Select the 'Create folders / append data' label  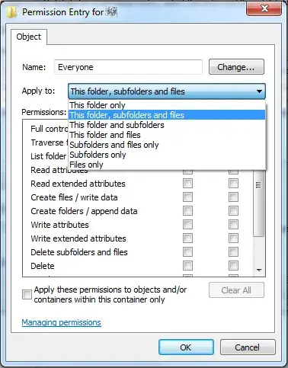[84, 211]
